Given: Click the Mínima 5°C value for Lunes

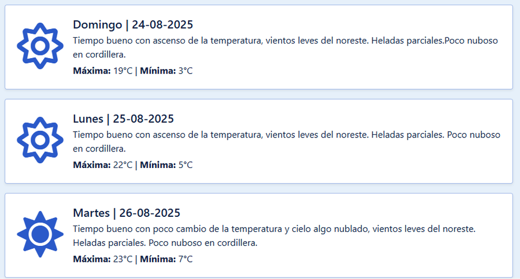Looking at the screenshot, I should pyautogui.click(x=166, y=165).
